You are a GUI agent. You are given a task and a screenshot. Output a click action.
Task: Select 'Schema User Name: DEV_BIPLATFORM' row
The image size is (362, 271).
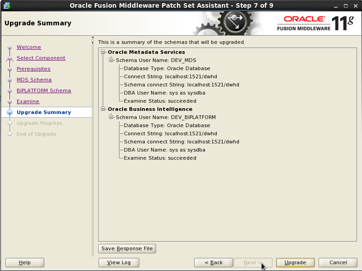click(x=166, y=117)
